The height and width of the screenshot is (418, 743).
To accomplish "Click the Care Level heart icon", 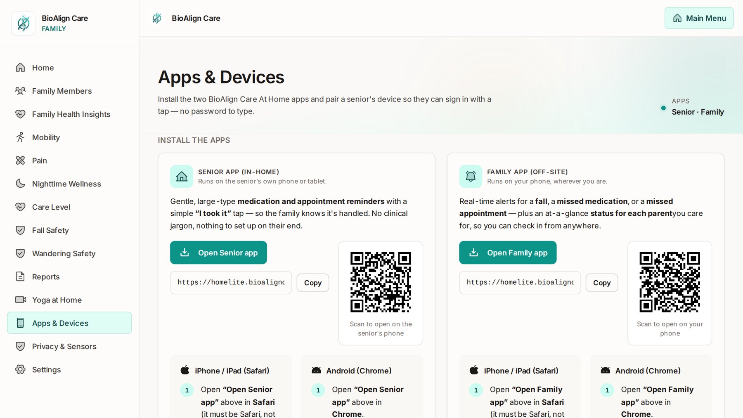I will click(x=20, y=207).
